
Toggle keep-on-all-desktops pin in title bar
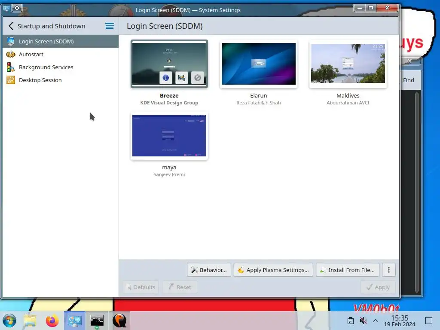(x=17, y=8)
